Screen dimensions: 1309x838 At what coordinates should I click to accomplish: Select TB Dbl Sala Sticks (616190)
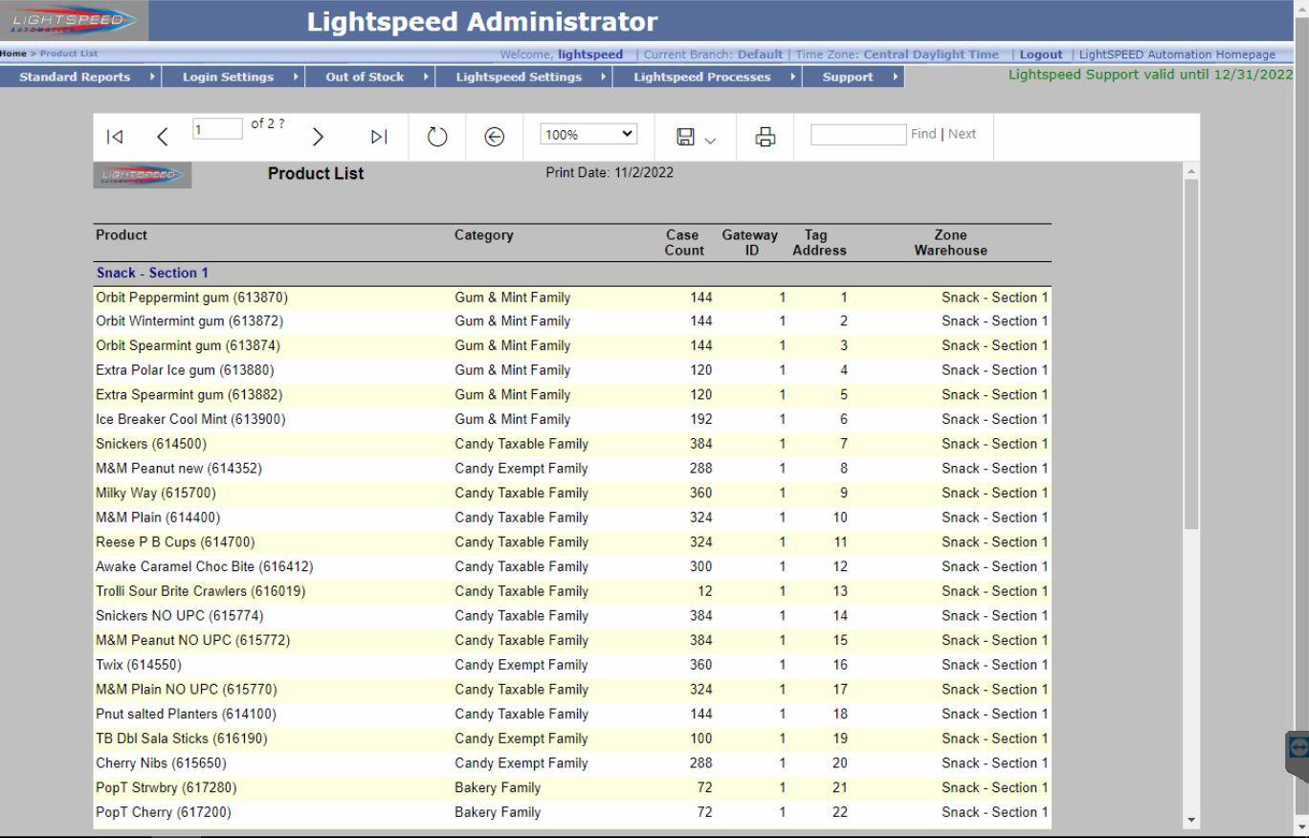pyautogui.click(x=182, y=739)
